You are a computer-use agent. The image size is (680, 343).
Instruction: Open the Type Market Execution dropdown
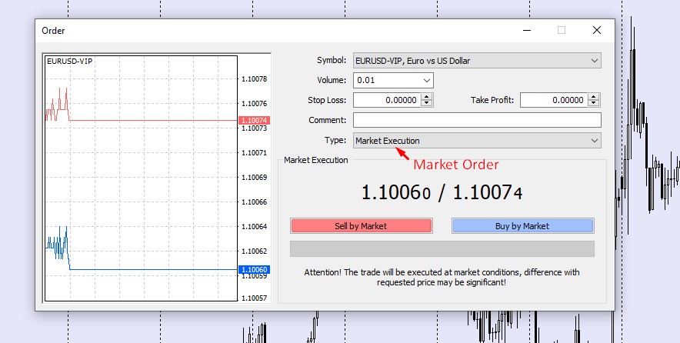594,141
